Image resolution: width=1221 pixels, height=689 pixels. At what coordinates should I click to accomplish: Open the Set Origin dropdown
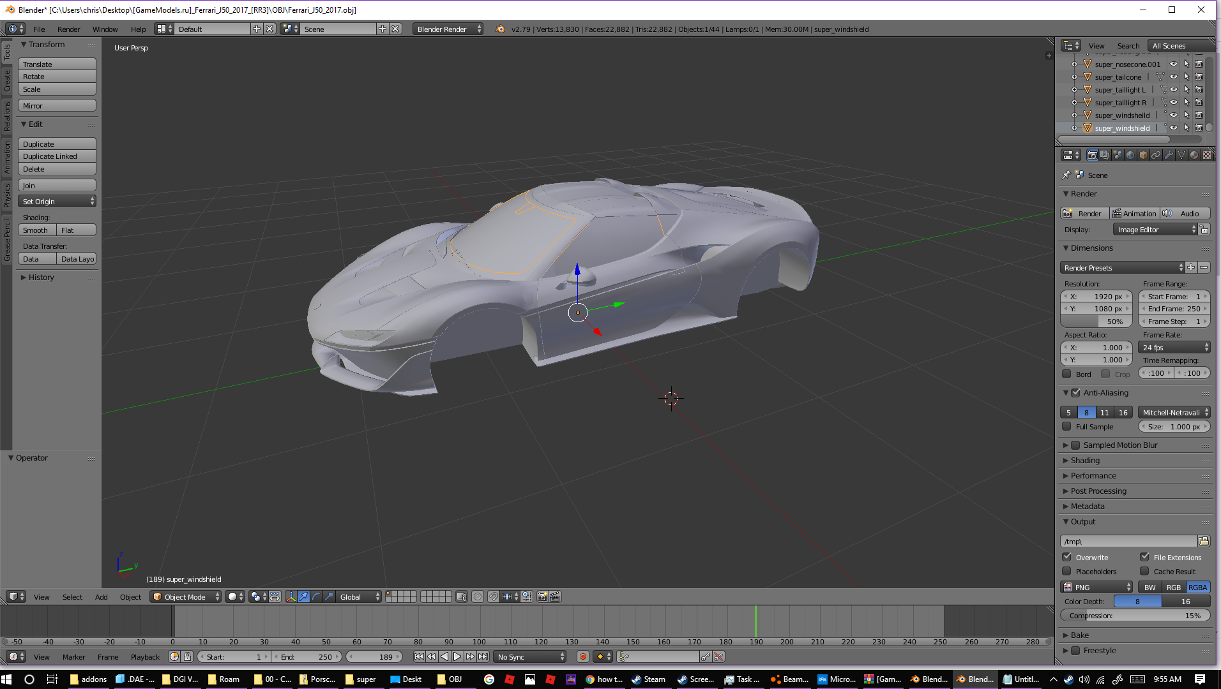(x=57, y=201)
